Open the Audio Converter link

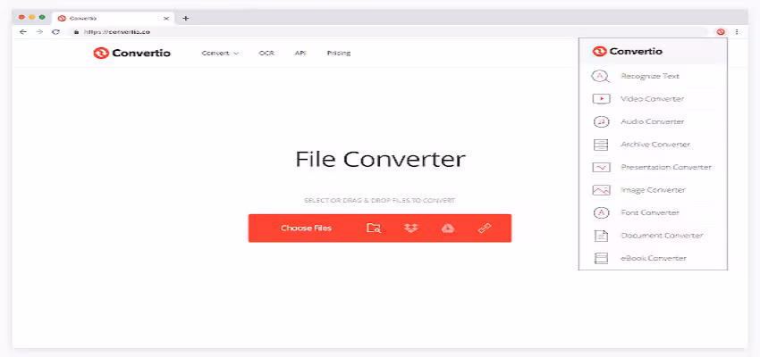653,122
